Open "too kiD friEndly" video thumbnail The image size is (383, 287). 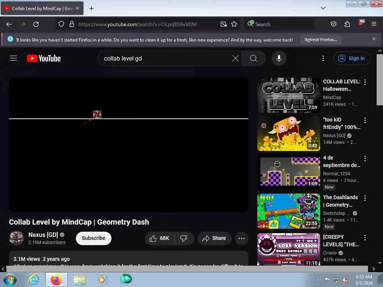[x=288, y=133]
